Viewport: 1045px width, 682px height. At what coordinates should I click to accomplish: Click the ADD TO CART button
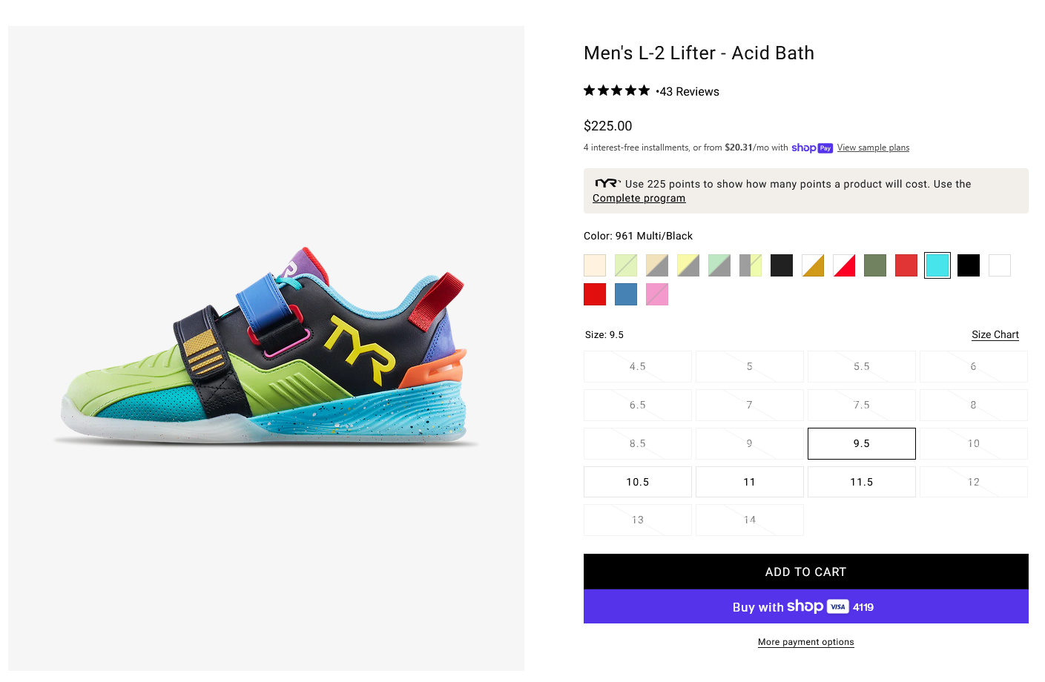click(x=806, y=572)
